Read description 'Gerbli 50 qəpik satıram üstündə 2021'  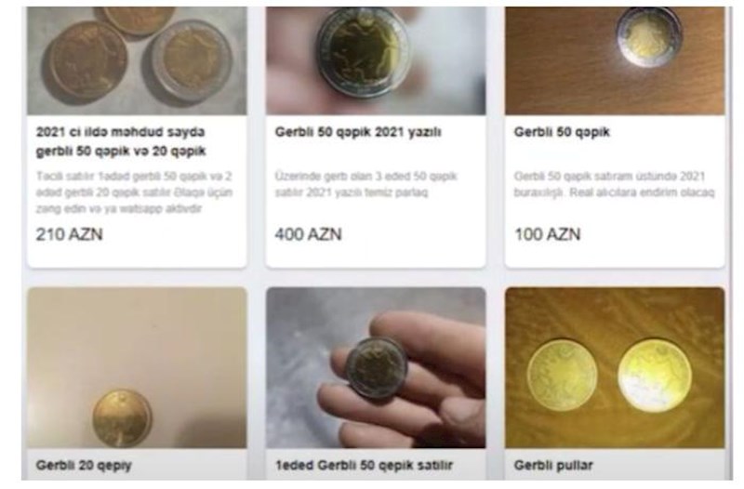click(615, 184)
